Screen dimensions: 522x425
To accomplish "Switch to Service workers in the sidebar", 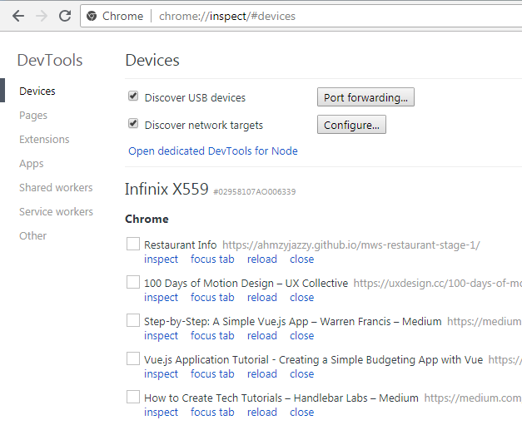I will pos(56,211).
